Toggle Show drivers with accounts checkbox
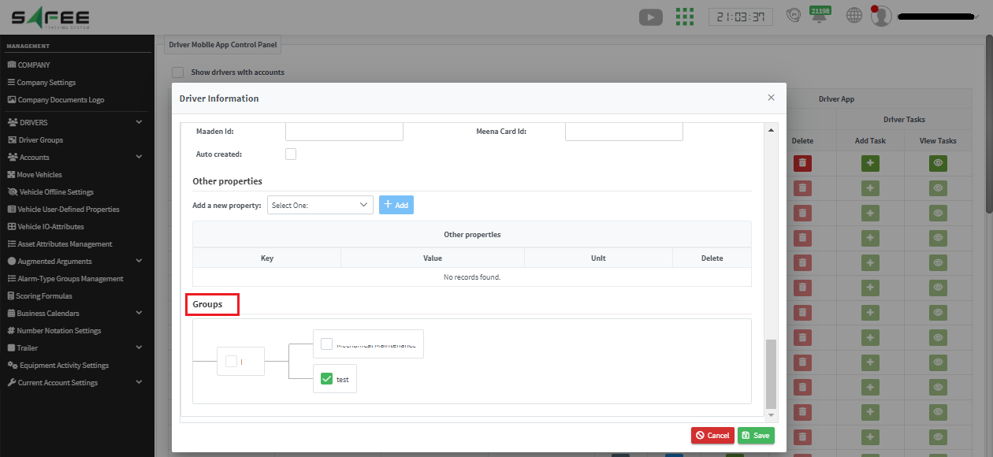Screen dimensions: 993x457 tap(178, 72)
